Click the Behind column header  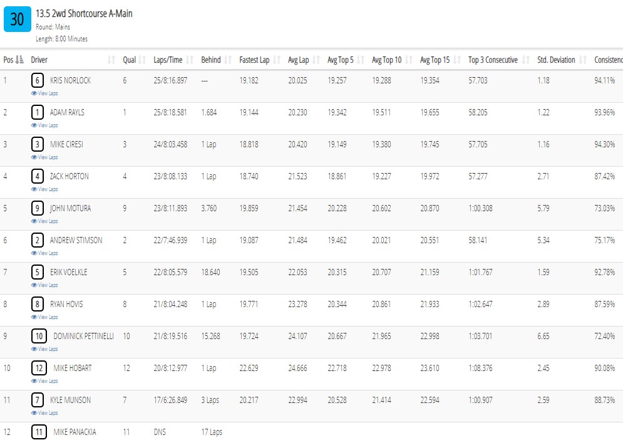(211, 60)
